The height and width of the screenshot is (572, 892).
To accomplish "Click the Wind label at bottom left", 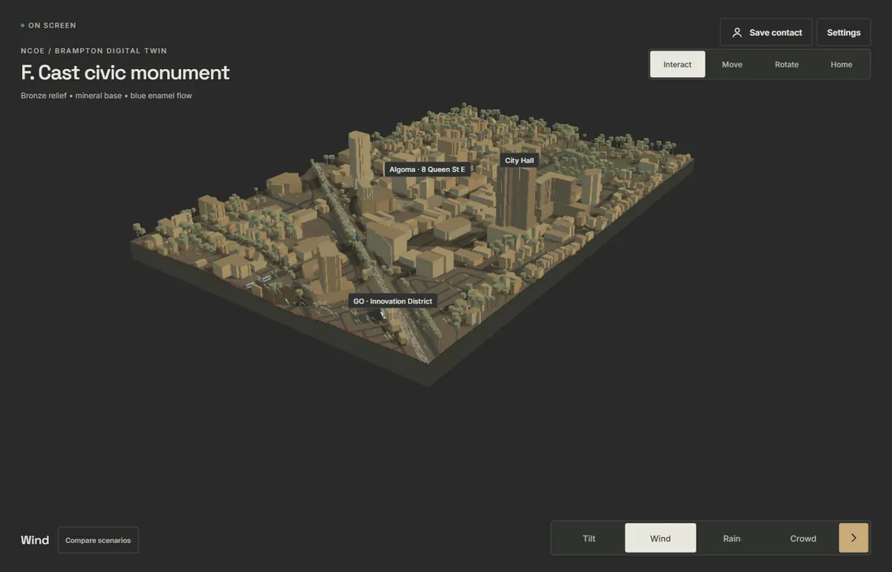I will (x=35, y=540).
